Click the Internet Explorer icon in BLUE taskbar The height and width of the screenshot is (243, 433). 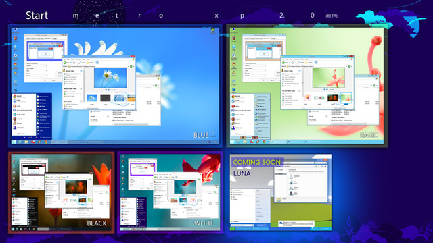[20, 142]
